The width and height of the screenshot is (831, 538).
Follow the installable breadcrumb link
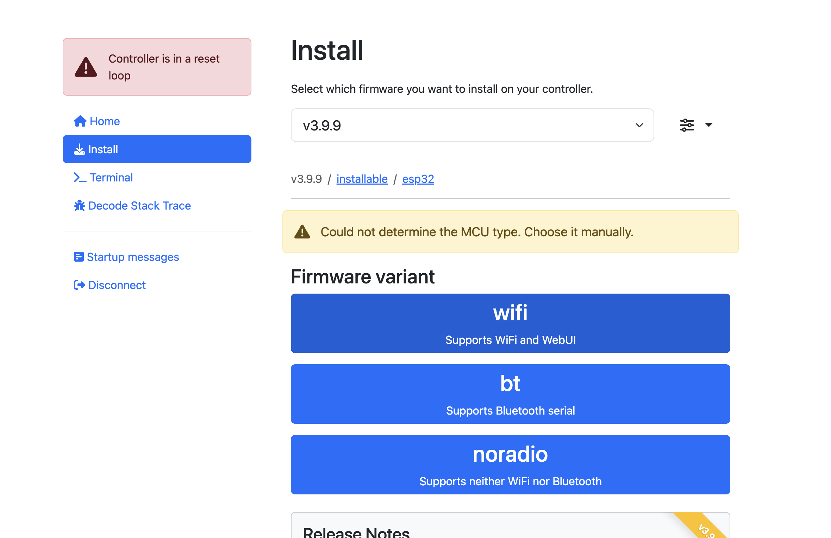tap(362, 179)
